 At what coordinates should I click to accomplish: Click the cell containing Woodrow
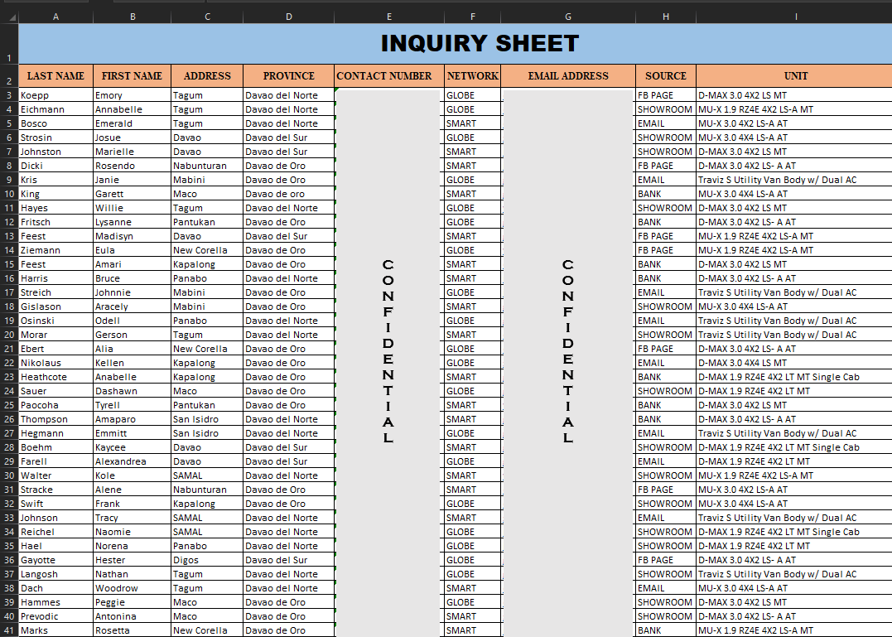(132, 588)
